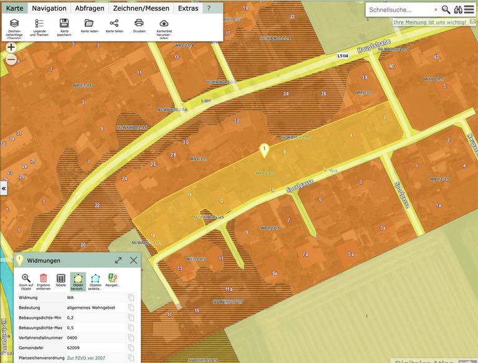Click Zoom auf Objekt magnifier
The width and height of the screenshot is (478, 363).
tap(26, 278)
